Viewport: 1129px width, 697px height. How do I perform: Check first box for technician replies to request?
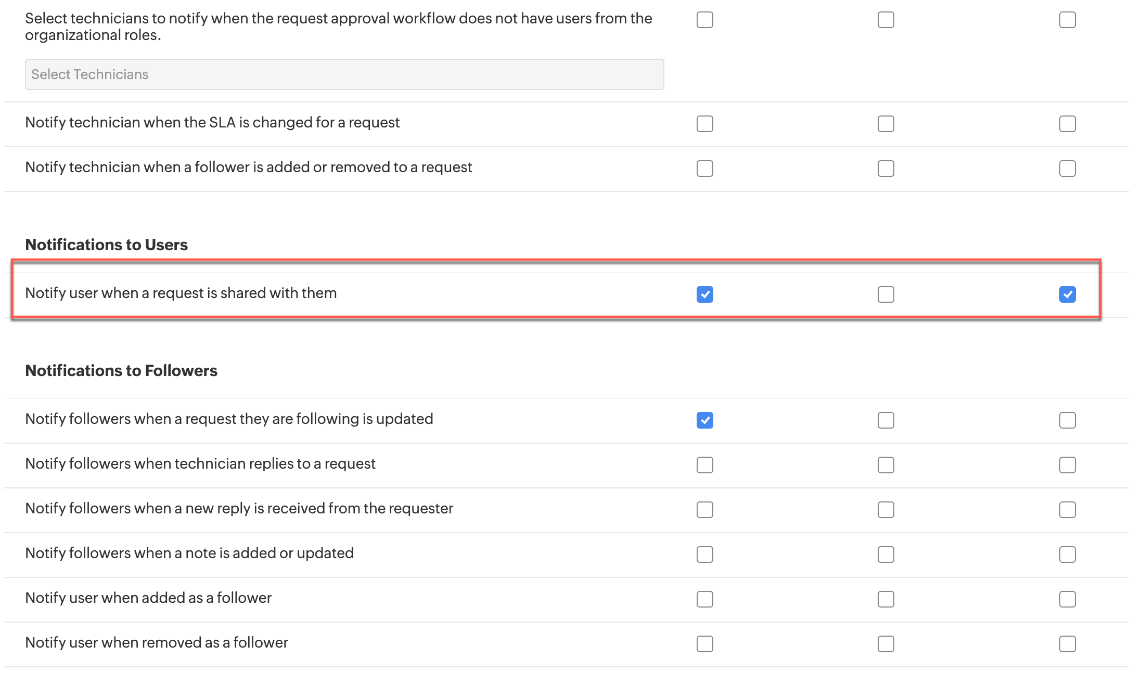pyautogui.click(x=704, y=465)
